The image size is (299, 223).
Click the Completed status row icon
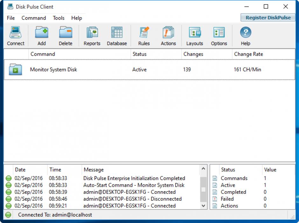(x=215, y=192)
